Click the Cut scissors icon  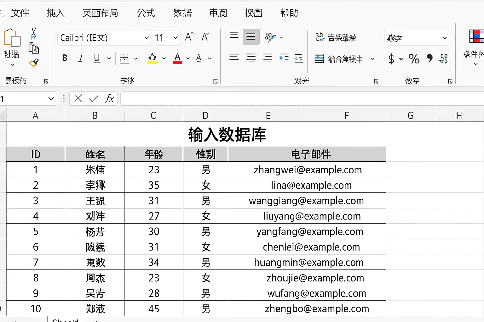click(34, 33)
